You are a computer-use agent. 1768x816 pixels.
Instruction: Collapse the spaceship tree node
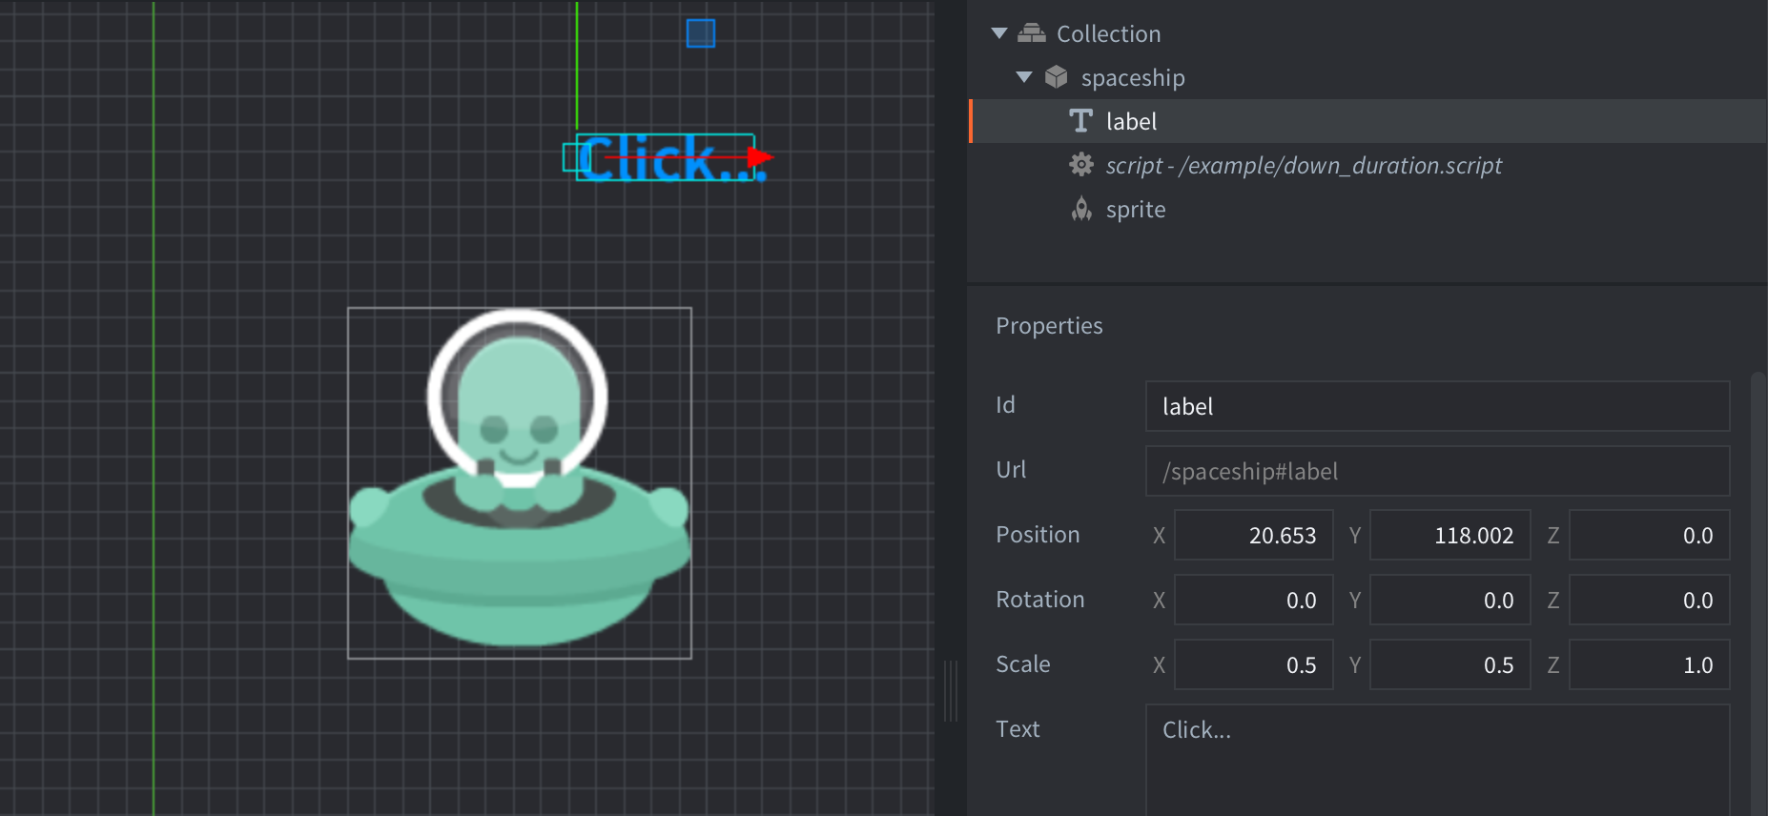(1024, 77)
